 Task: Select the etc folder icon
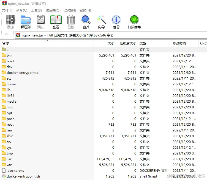(x=4, y=78)
